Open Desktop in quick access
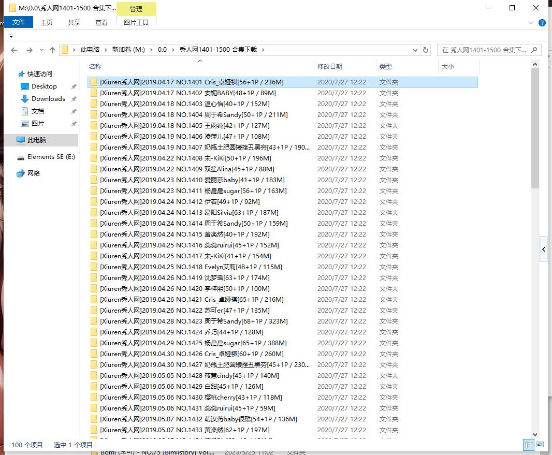552x455 pixels. coord(44,86)
